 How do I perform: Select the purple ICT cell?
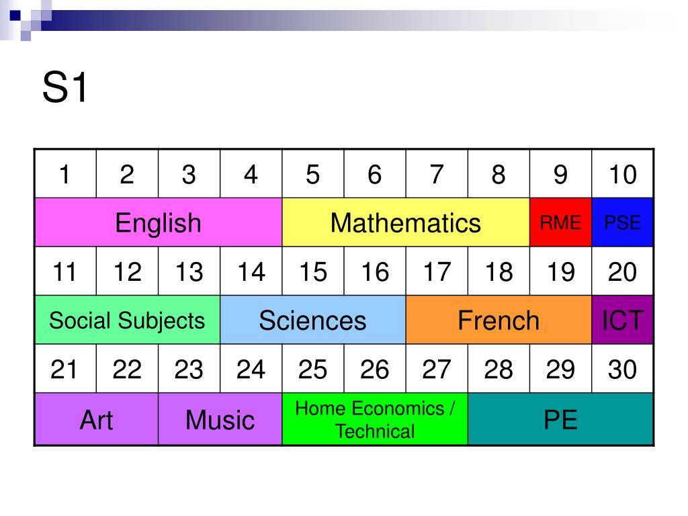622,319
